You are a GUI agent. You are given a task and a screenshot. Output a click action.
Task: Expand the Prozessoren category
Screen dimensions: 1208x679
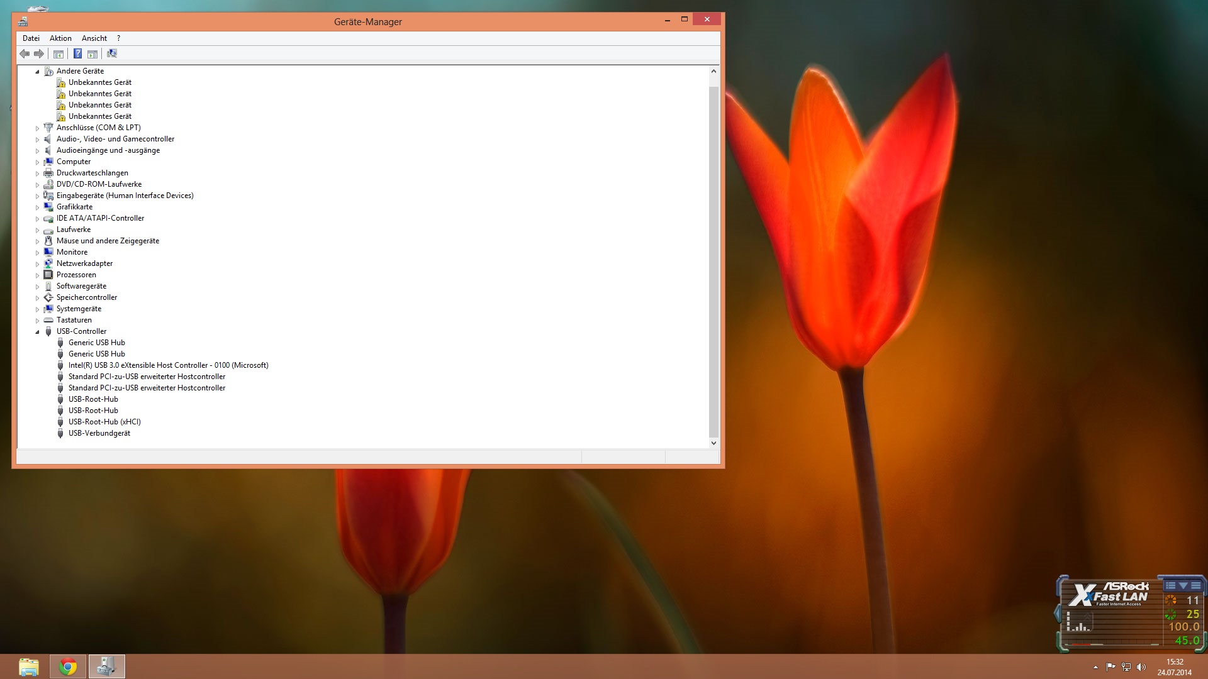click(37, 275)
